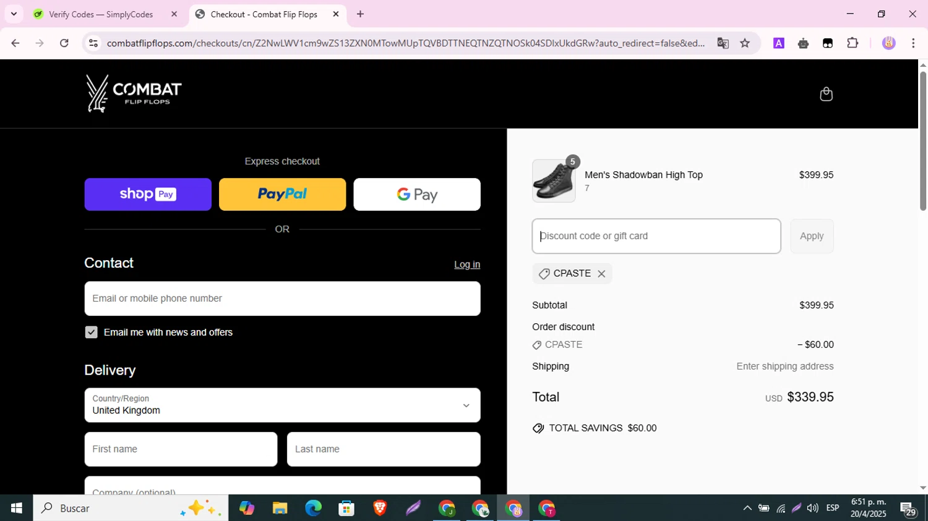Open the Extensions puzzle icon
Image resolution: width=928 pixels, height=521 pixels.
[x=853, y=43]
